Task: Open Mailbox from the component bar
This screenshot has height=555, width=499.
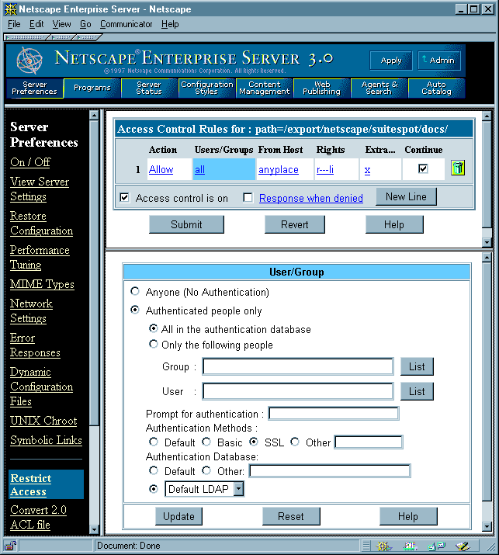Action: coord(411,546)
